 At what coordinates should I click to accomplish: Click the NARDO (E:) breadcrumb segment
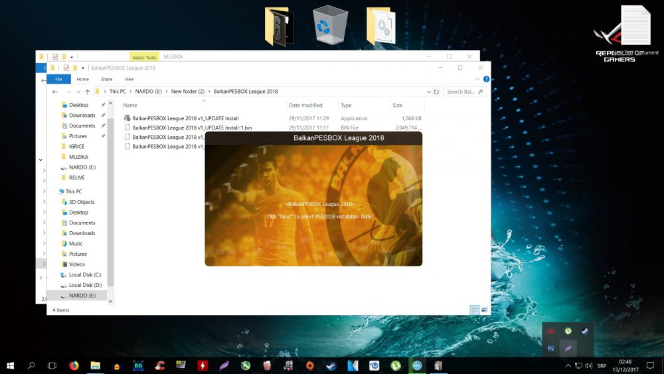pyautogui.click(x=149, y=92)
